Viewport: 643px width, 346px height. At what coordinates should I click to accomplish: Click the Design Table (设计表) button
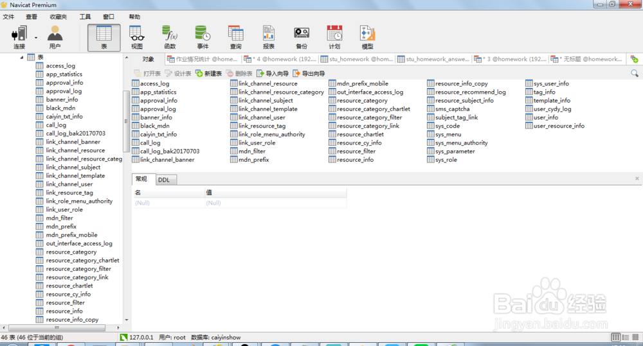(x=178, y=73)
